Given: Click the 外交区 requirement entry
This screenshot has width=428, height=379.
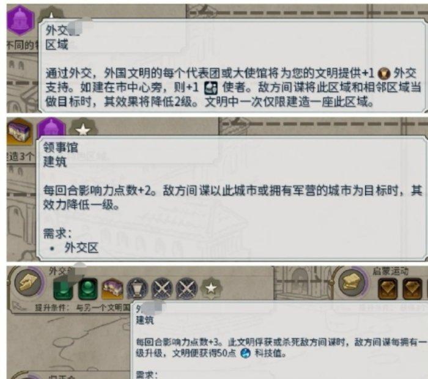Looking at the screenshot, I should (x=81, y=248).
